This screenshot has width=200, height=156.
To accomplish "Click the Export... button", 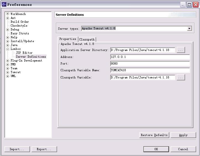I will (x=44, y=149).
